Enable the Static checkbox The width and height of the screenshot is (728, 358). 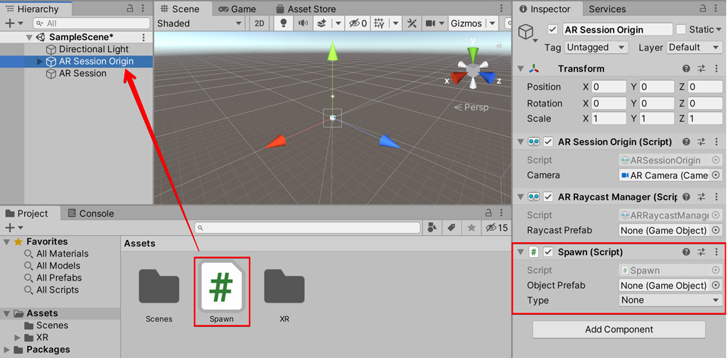click(680, 29)
